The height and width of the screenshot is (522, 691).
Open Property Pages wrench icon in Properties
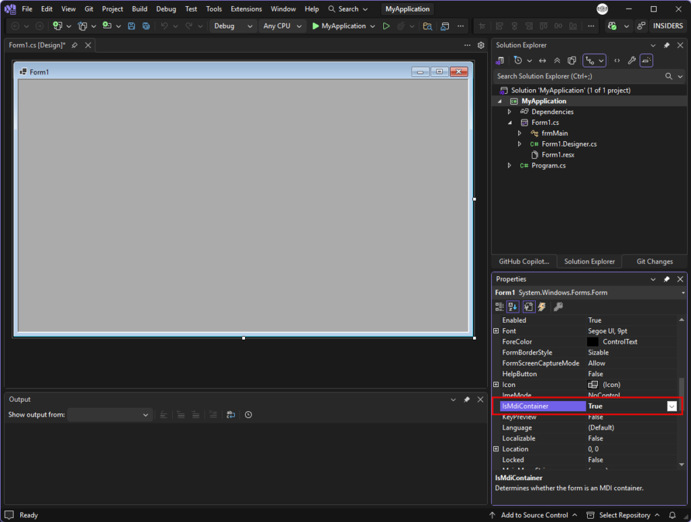(x=558, y=307)
